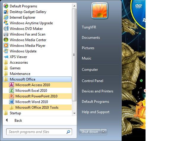Open the TungVFR user folder
The width and height of the screenshot is (182, 141).
pyautogui.click(x=89, y=27)
